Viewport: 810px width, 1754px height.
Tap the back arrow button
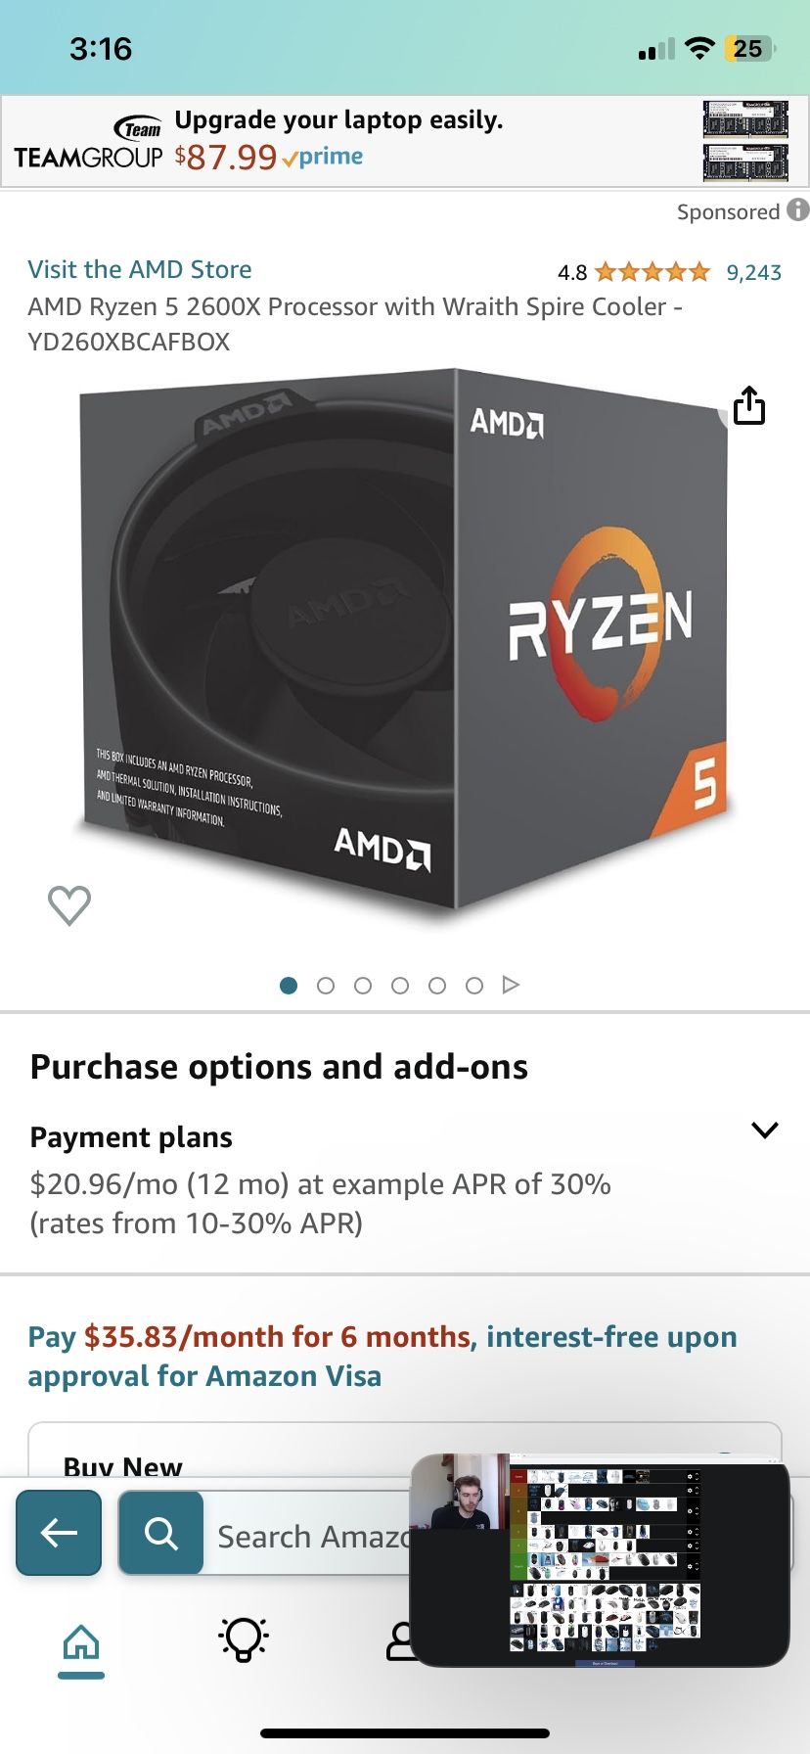pyautogui.click(x=59, y=1533)
